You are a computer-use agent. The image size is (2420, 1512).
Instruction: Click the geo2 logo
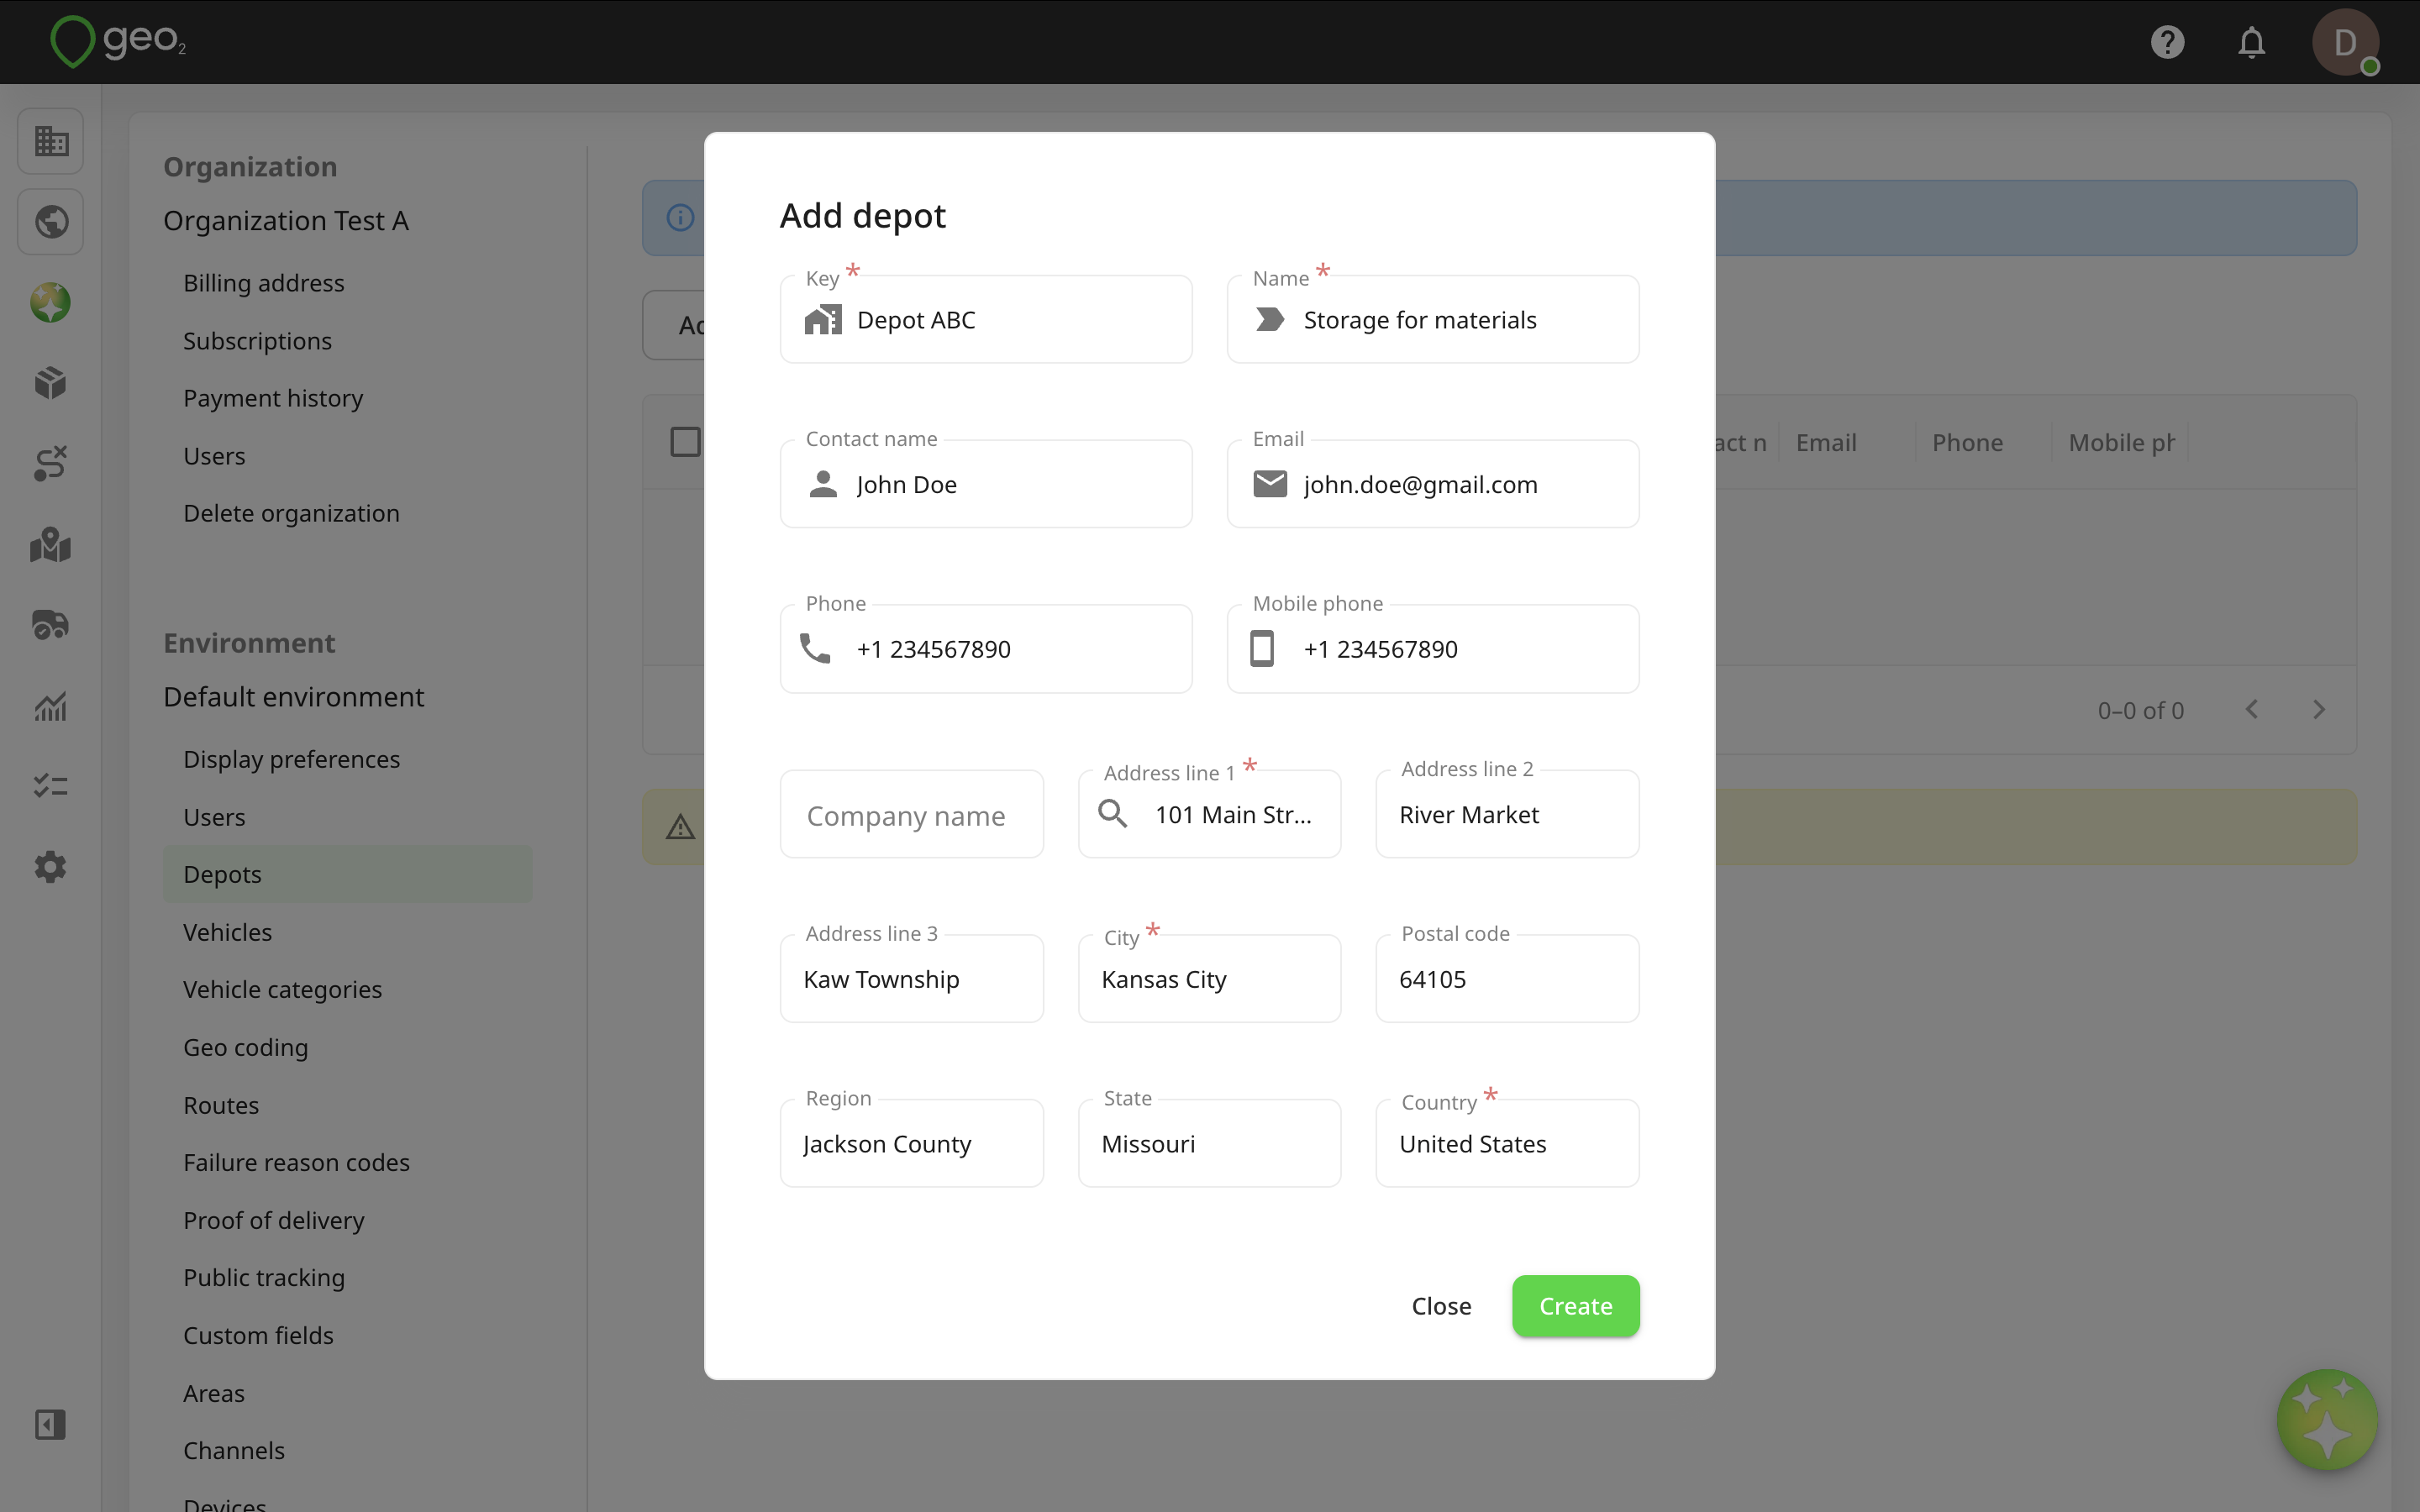point(118,41)
